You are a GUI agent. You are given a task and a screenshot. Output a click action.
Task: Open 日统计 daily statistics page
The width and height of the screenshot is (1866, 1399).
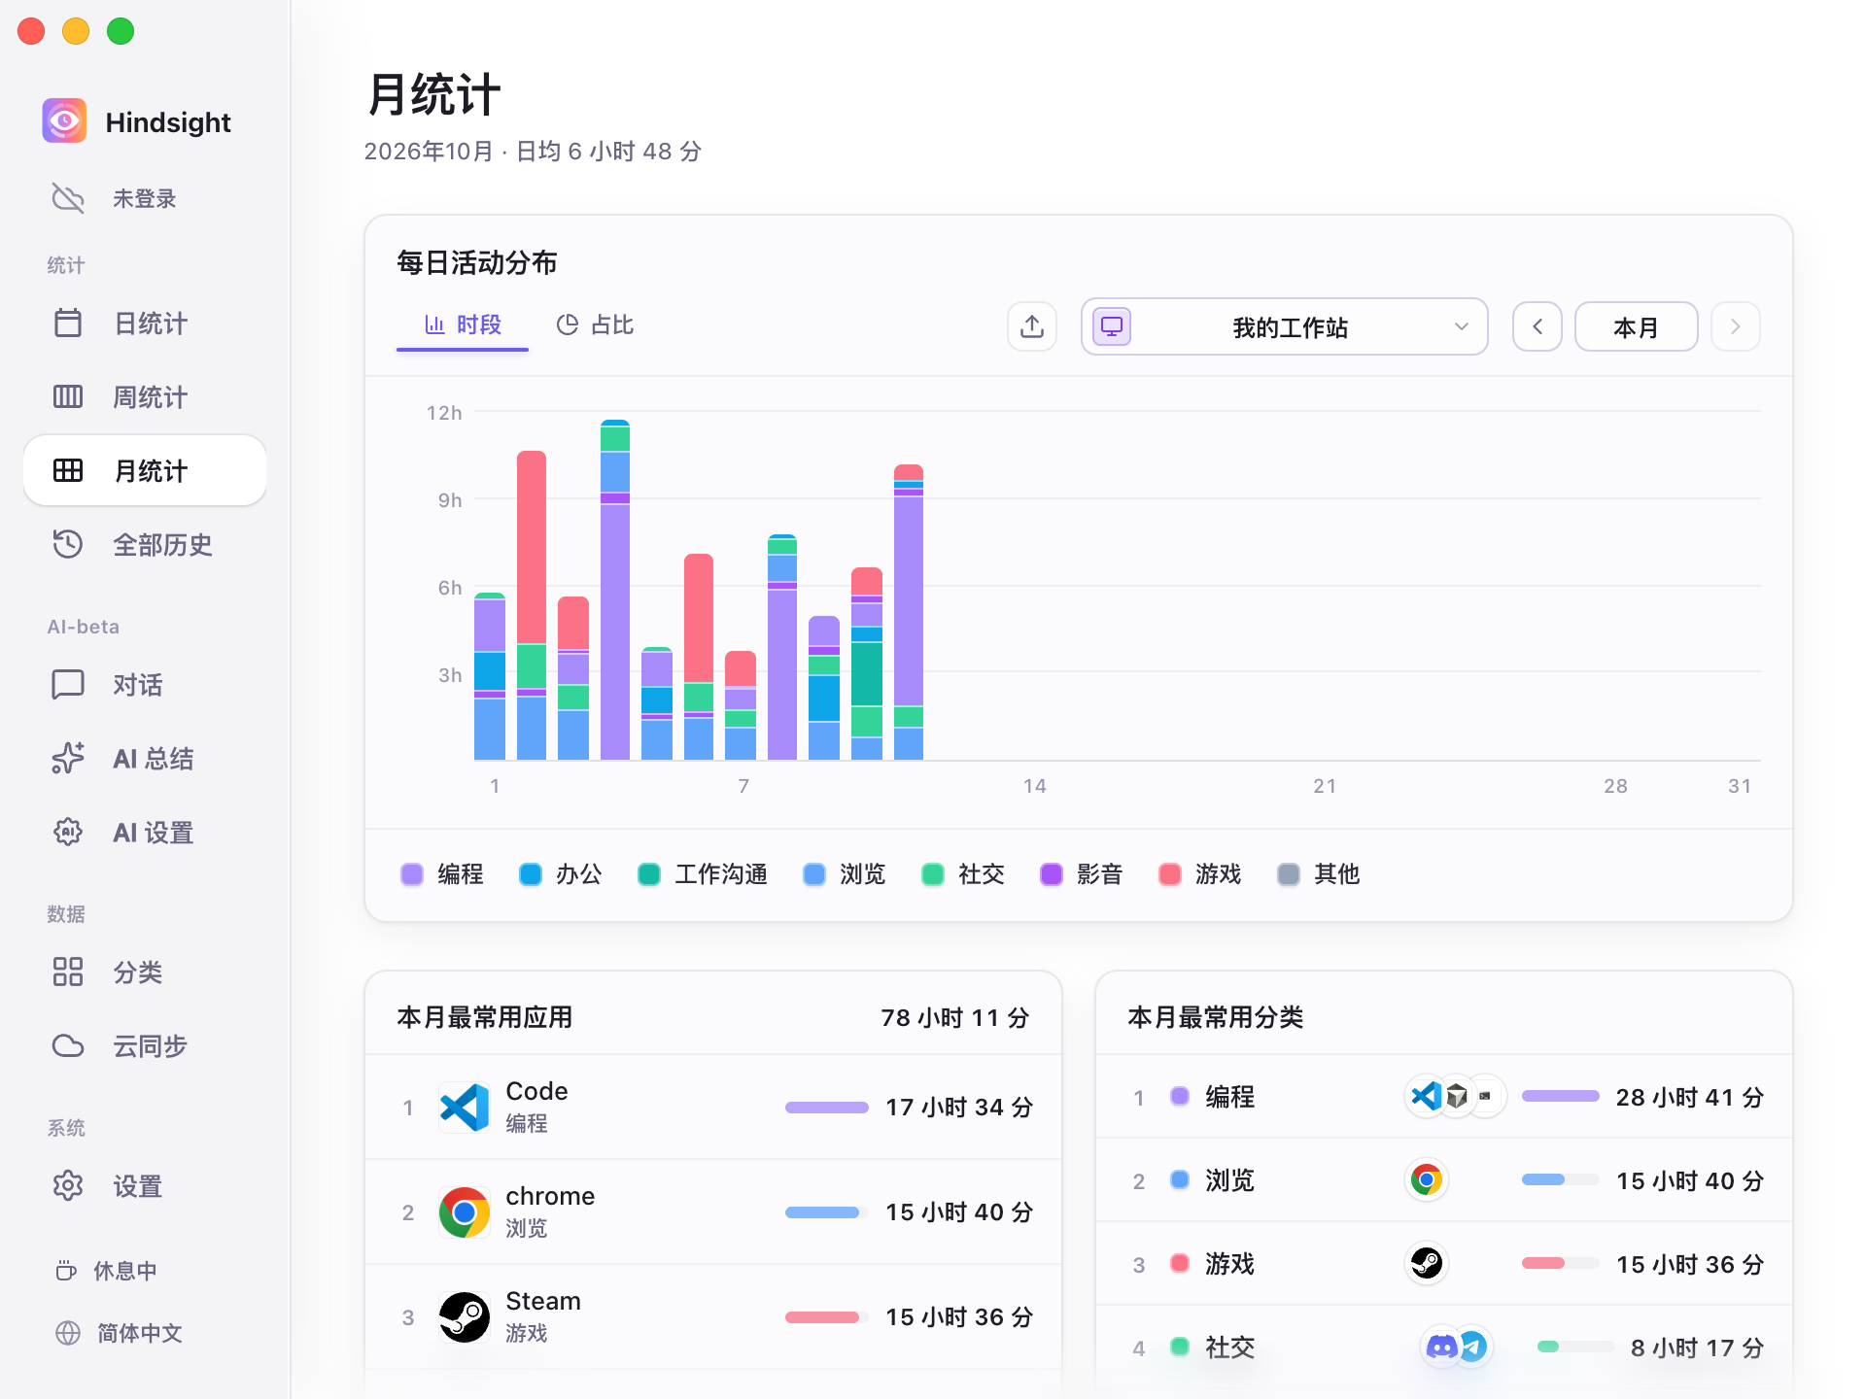click(x=145, y=324)
